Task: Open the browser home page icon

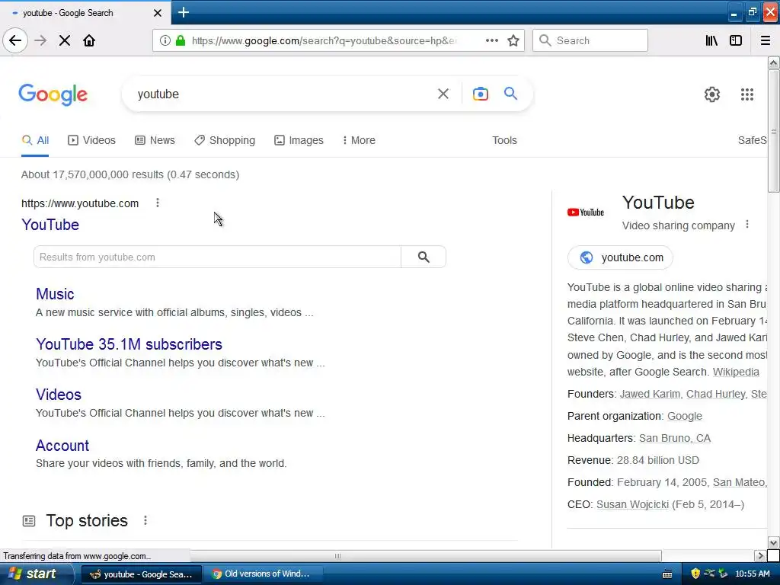Action: [x=89, y=40]
